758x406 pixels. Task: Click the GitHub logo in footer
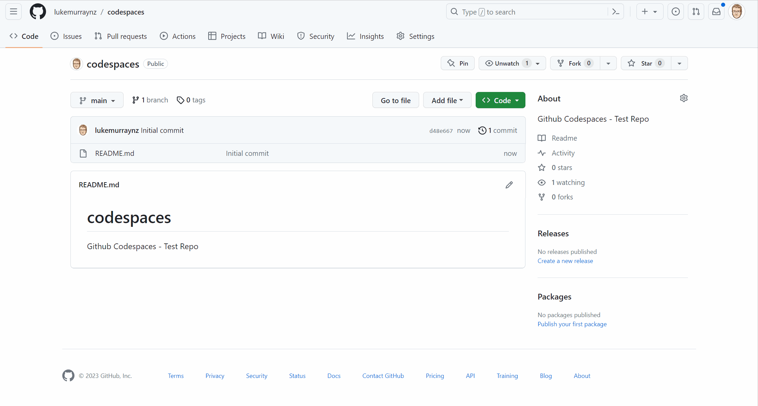68,376
